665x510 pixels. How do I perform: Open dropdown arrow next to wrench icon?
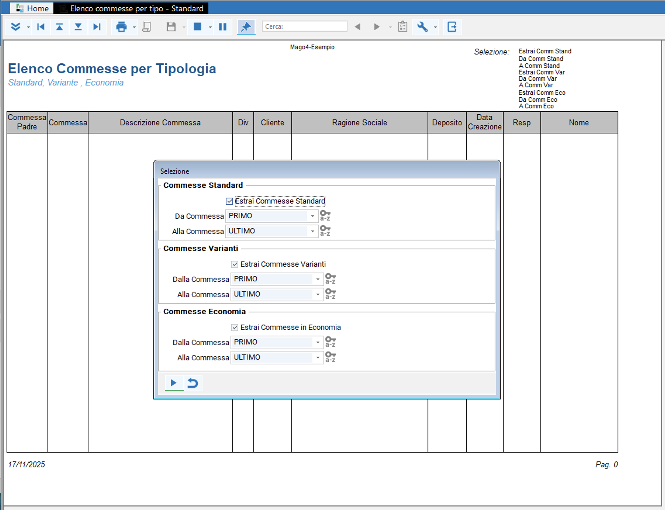point(435,27)
